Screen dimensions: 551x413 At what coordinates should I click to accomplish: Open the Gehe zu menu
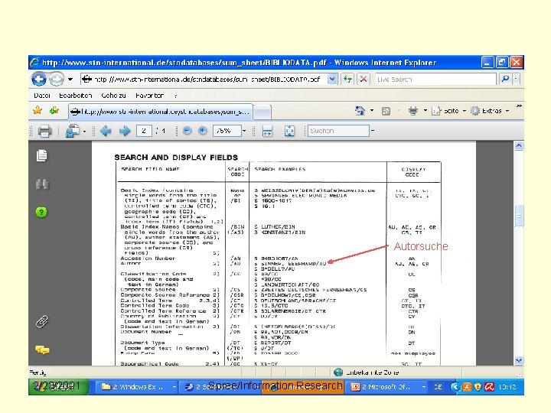113,96
